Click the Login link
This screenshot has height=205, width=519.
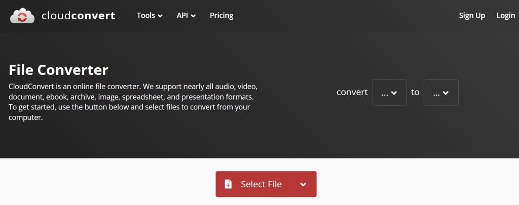pos(506,16)
